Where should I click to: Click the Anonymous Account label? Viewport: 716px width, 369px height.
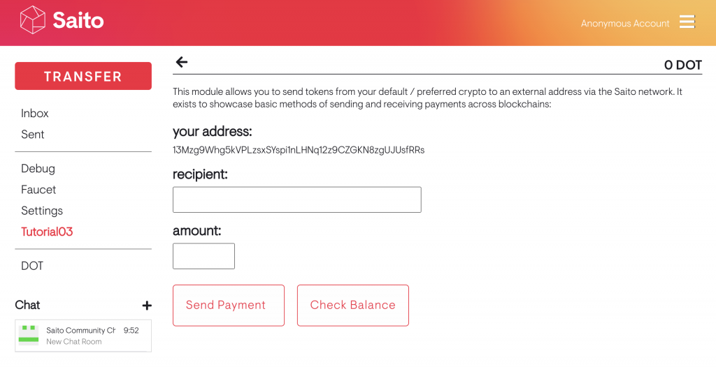click(x=625, y=24)
